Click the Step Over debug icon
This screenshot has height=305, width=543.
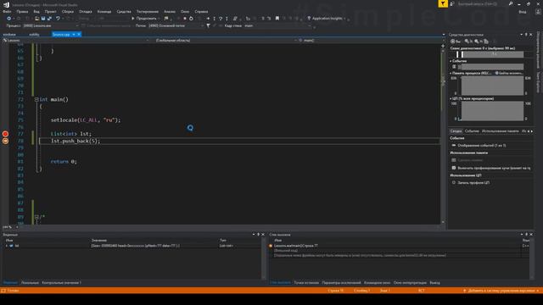pos(221,19)
